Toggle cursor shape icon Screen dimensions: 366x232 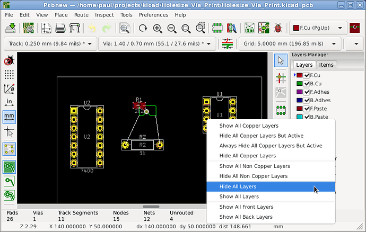pyautogui.click(x=9, y=132)
